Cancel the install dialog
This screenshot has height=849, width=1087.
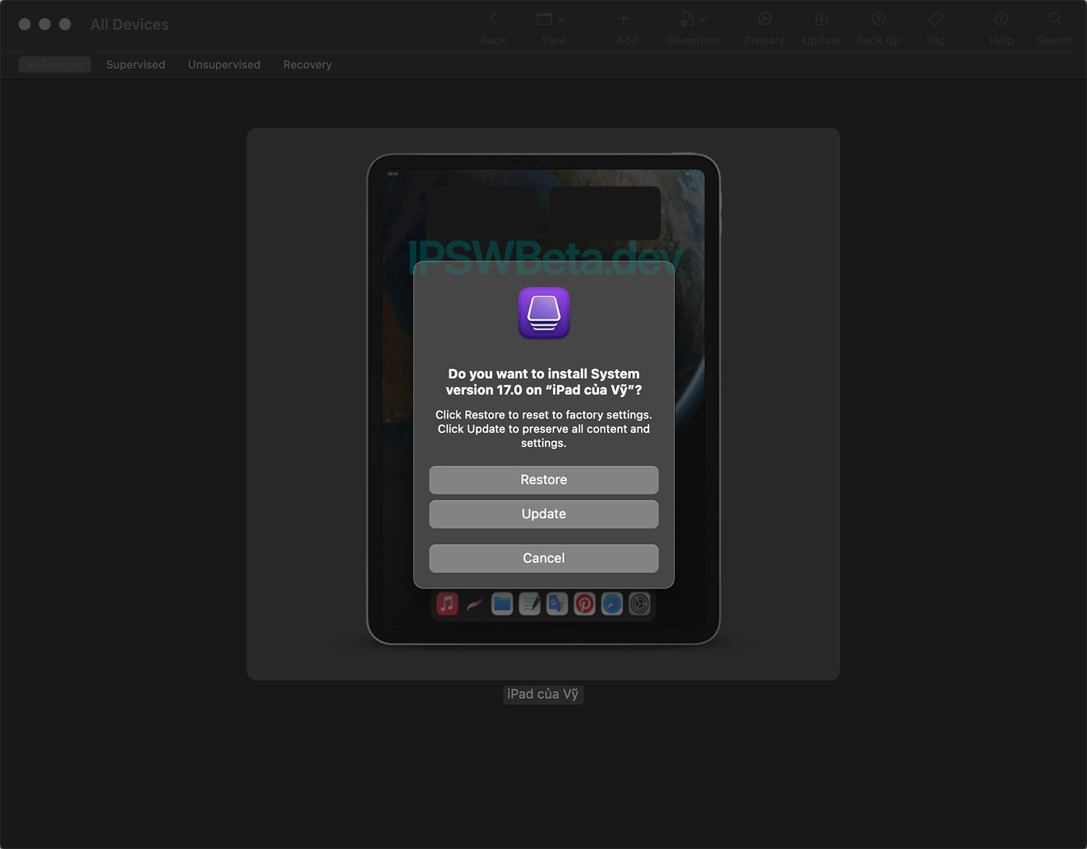point(543,558)
